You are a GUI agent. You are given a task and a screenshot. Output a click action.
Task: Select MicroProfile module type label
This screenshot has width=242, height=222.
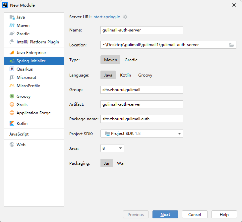(x=29, y=85)
